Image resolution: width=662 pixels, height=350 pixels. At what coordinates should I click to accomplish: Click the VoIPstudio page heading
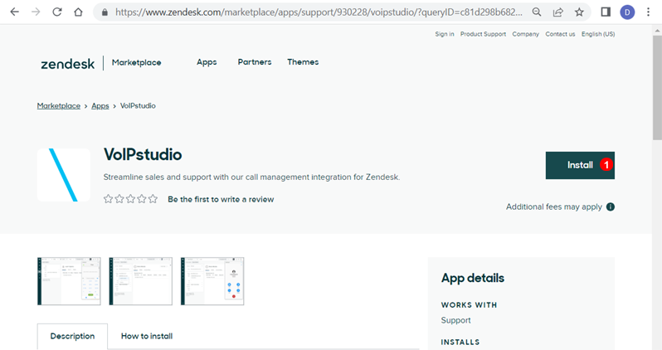tap(143, 154)
